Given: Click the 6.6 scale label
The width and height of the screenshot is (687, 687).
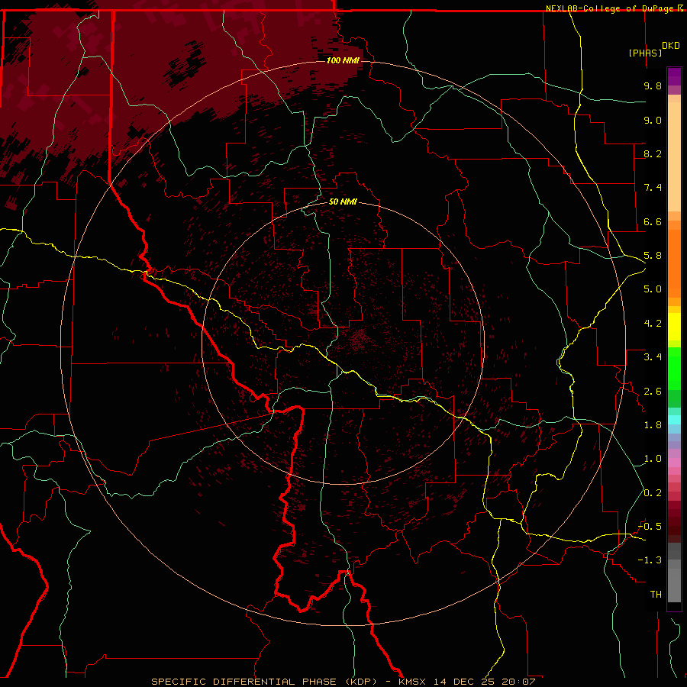Looking at the screenshot, I should [x=653, y=221].
